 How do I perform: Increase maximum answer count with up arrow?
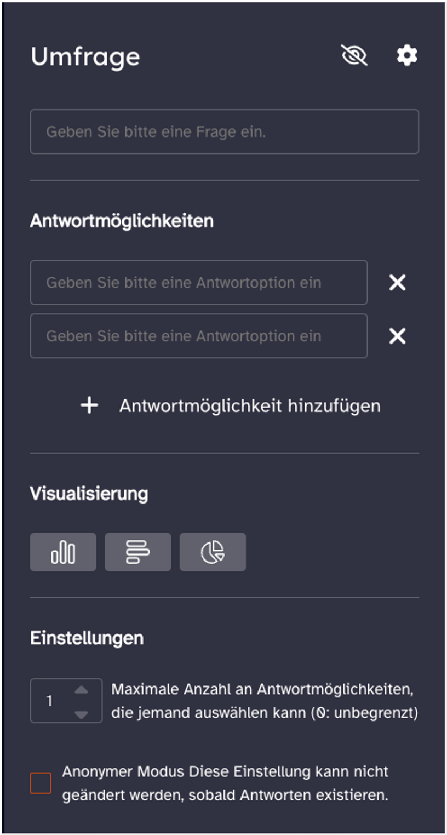(82, 690)
